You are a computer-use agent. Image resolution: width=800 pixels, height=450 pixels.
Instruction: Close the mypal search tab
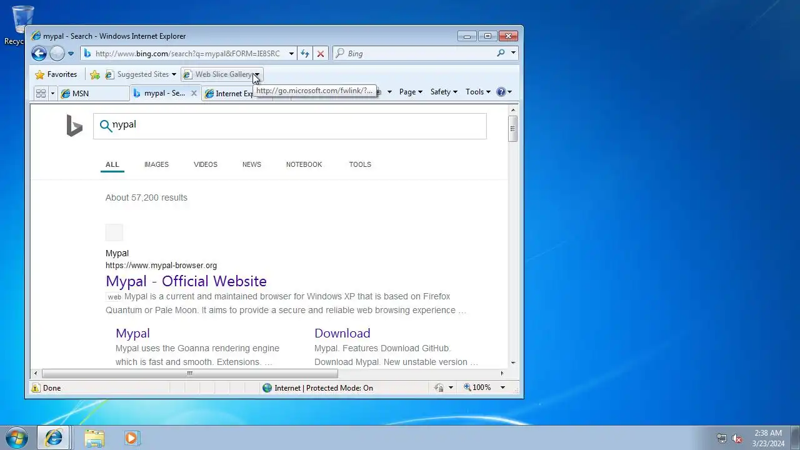pos(194,93)
